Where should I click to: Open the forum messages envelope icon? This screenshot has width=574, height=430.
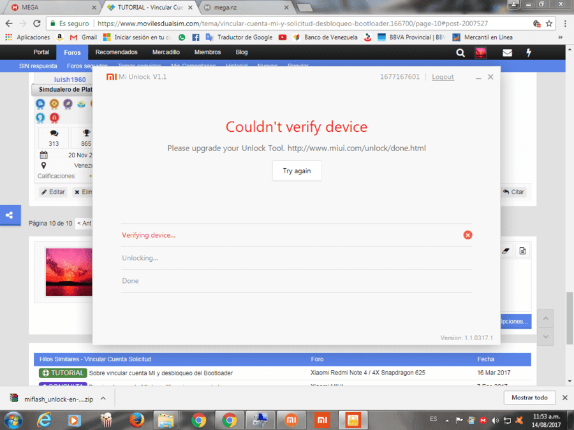tap(507, 53)
